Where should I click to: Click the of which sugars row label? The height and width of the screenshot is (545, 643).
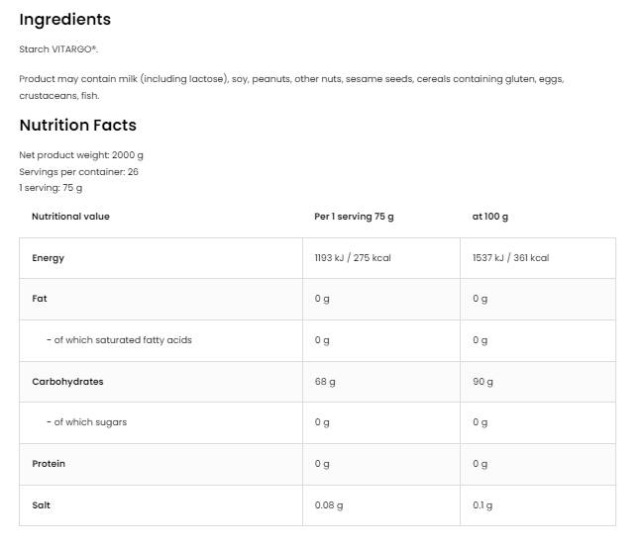point(86,422)
